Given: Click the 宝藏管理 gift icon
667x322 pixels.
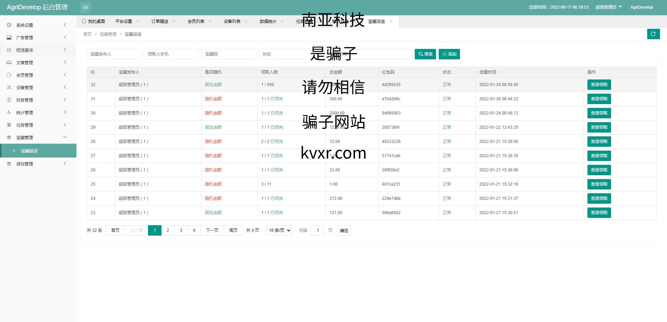Looking at the screenshot, I should (x=9, y=137).
